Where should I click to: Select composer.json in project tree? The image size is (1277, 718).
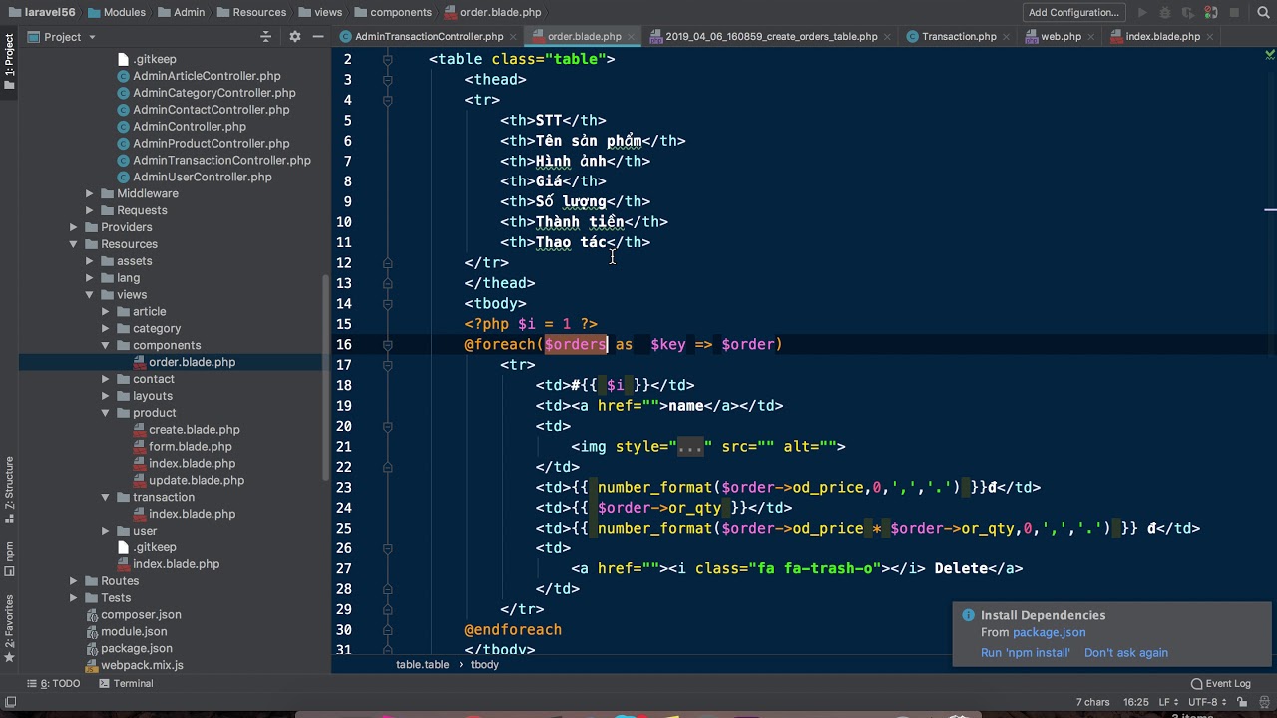click(141, 615)
